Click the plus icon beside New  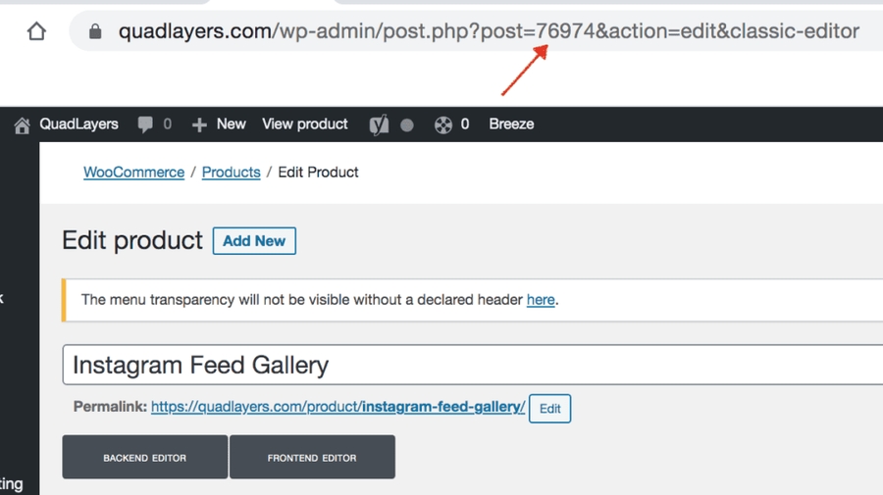coord(199,124)
